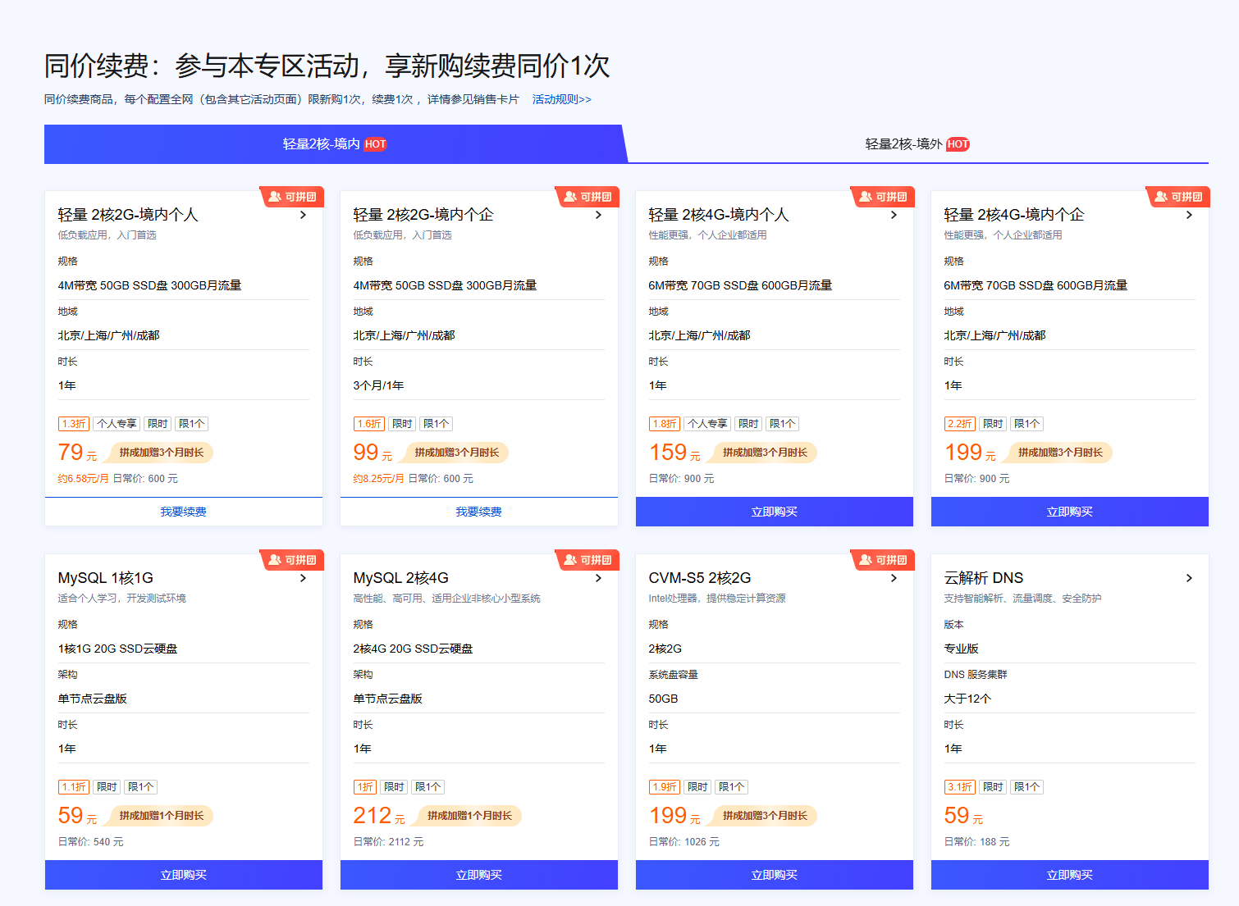This screenshot has height=906, width=1239.
Task: Buy MySQL 2核4G with 立即购买
Action: click(x=479, y=875)
